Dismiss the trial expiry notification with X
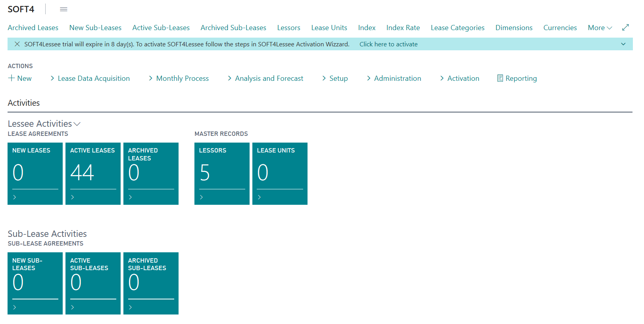644x324 pixels. pyautogui.click(x=17, y=44)
